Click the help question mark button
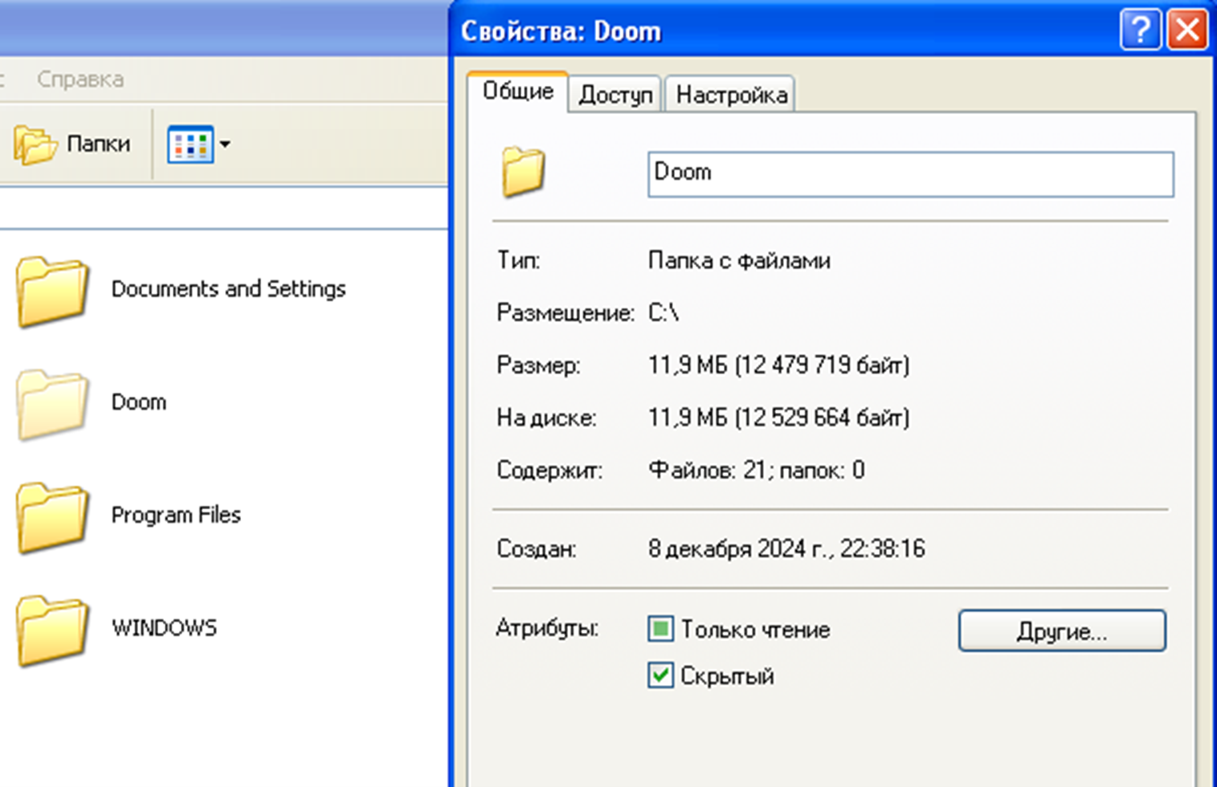This screenshot has height=787, width=1217. pos(1140,31)
